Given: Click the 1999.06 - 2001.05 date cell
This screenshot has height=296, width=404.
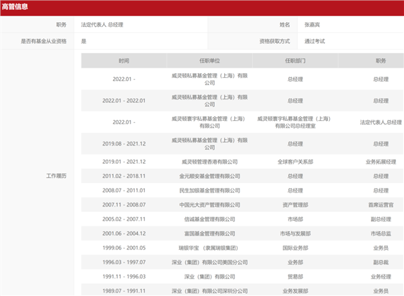Looking at the screenshot, I should (124, 248).
